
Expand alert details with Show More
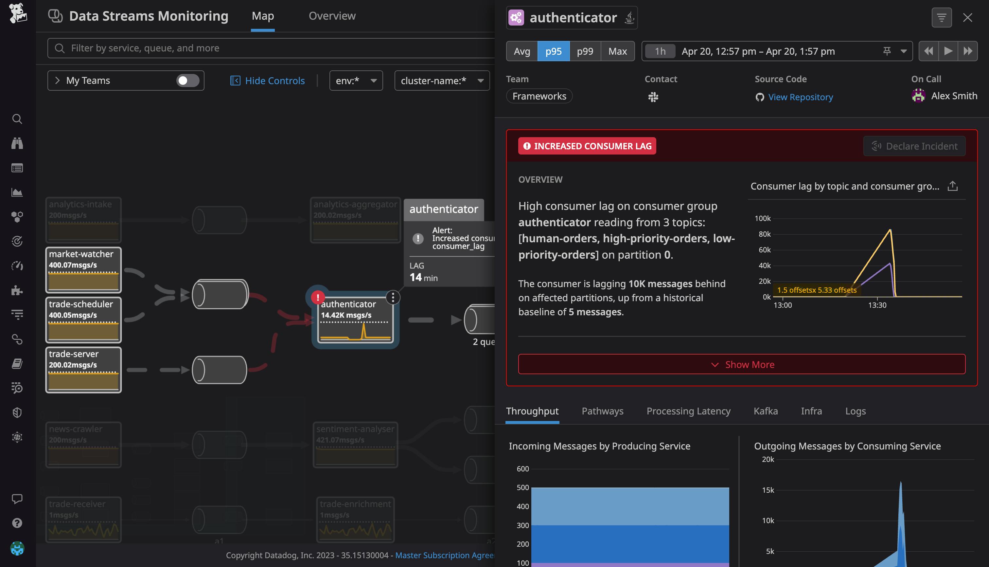pos(742,364)
